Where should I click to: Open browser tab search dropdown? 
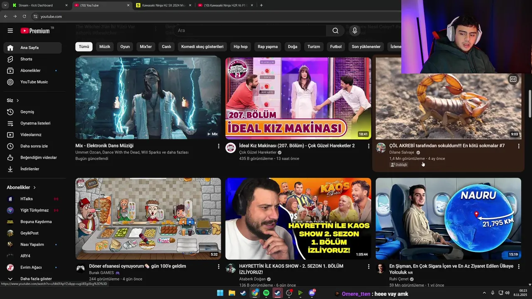tap(5, 5)
